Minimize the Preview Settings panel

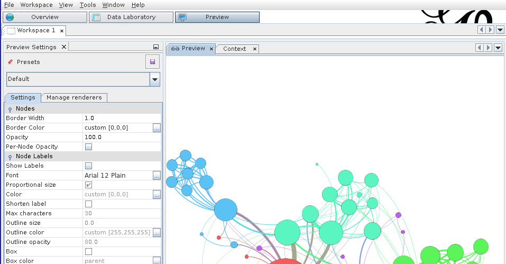click(156, 47)
